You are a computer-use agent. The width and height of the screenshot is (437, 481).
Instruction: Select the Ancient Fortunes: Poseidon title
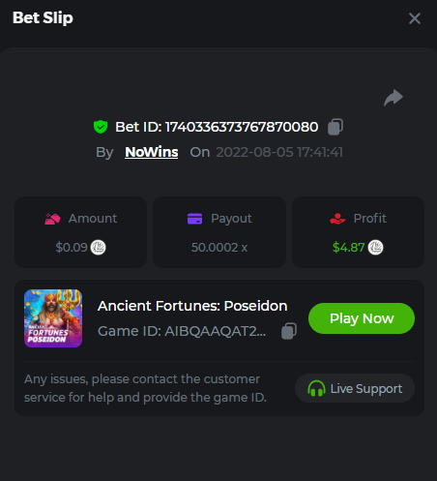(x=192, y=306)
